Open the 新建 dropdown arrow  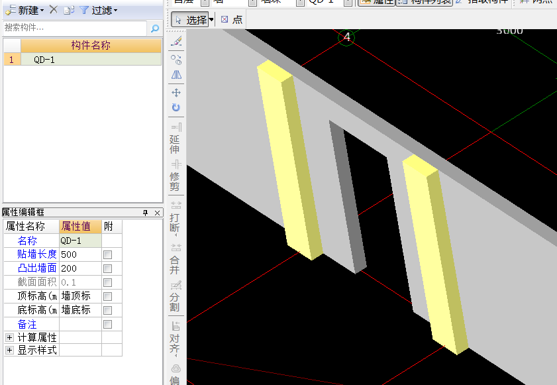42,11
